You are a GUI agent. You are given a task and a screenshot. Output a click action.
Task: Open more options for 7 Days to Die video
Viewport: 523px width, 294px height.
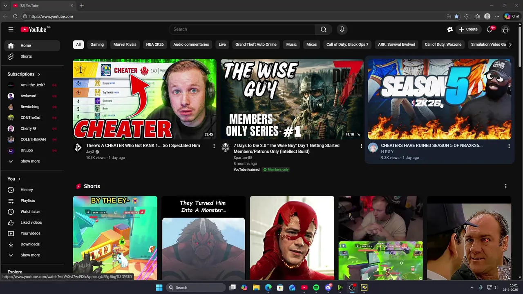pos(361,146)
